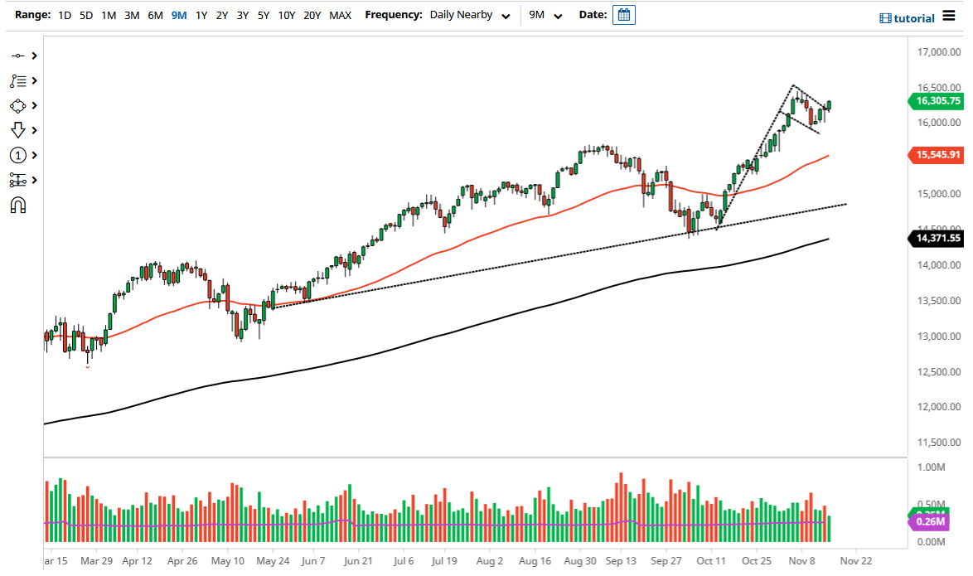Select the crosshair annotation tool
The height and width of the screenshot is (576, 973).
[x=17, y=55]
